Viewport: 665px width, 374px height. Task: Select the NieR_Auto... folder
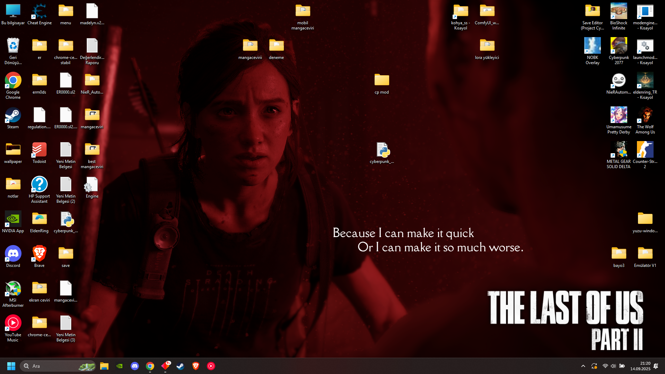coord(92,84)
